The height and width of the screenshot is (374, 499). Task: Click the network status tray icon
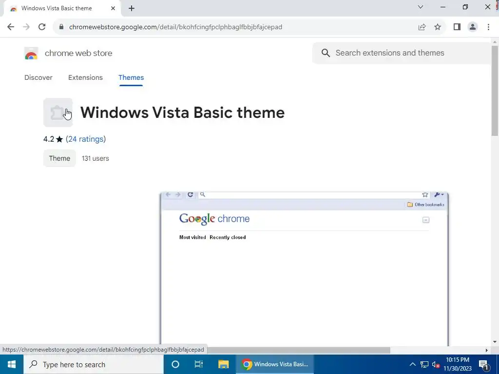424,364
